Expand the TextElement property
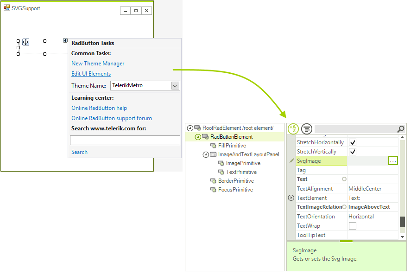 coord(291,198)
